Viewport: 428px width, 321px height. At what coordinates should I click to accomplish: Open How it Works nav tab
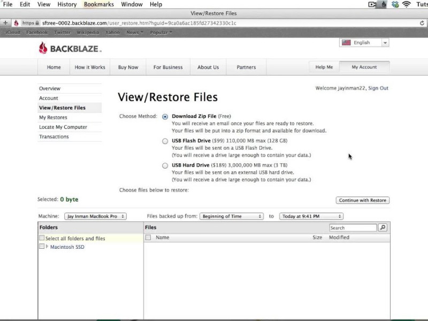[90, 67]
